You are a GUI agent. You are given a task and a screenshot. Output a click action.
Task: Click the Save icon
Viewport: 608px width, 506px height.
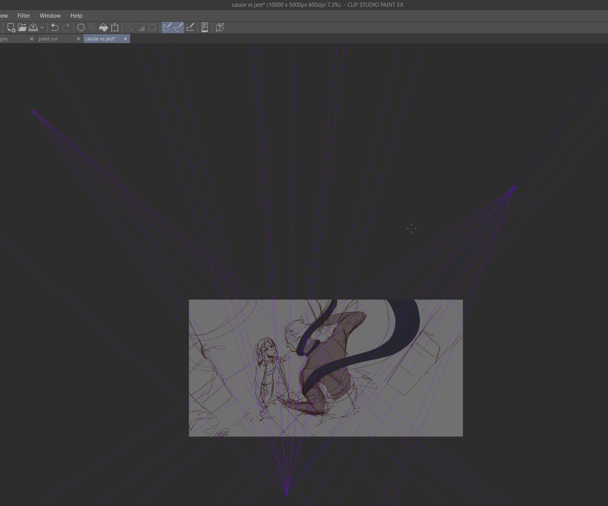[x=33, y=27]
